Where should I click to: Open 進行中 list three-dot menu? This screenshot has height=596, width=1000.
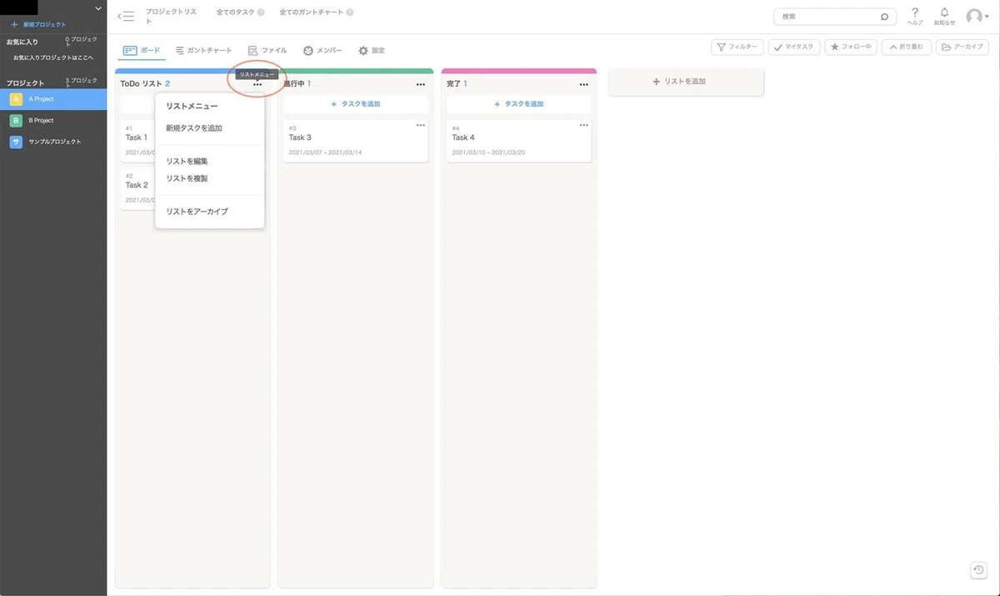[421, 84]
